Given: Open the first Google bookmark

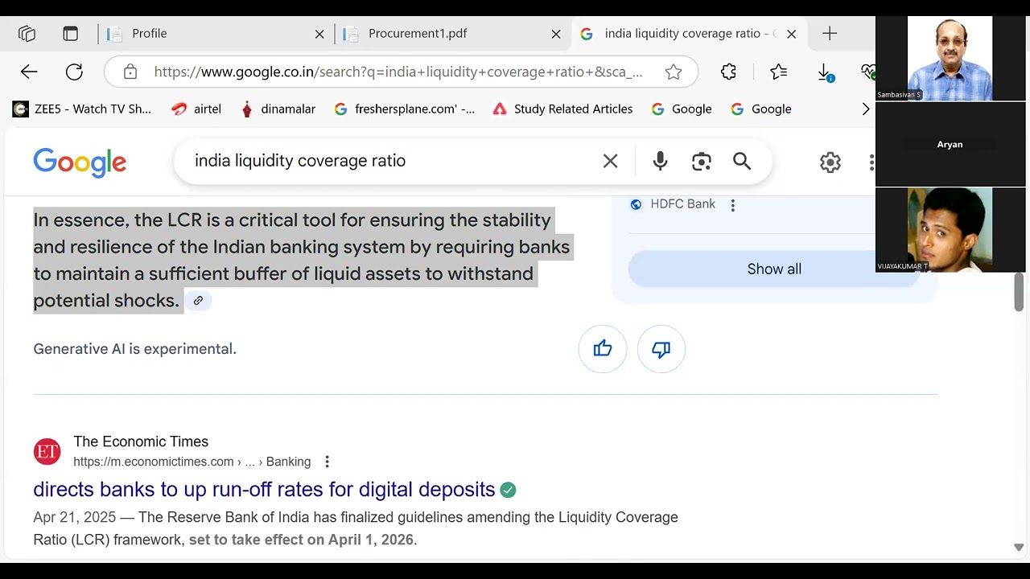Looking at the screenshot, I should pyautogui.click(x=682, y=109).
